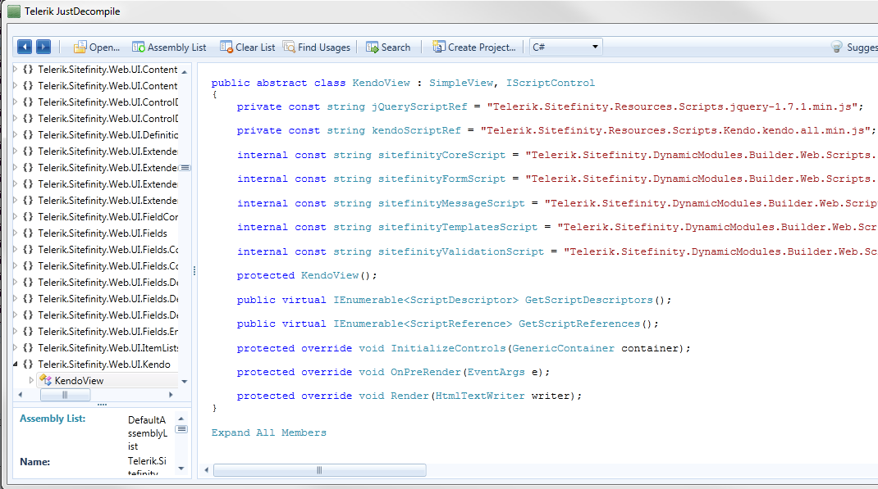The width and height of the screenshot is (878, 489).
Task: Select Telerik.Sitefinity.Web.UI.Fields tree row
Action: point(103,233)
